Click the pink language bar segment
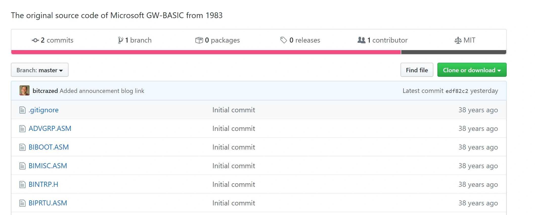This screenshot has width=535, height=215. click(x=206, y=52)
